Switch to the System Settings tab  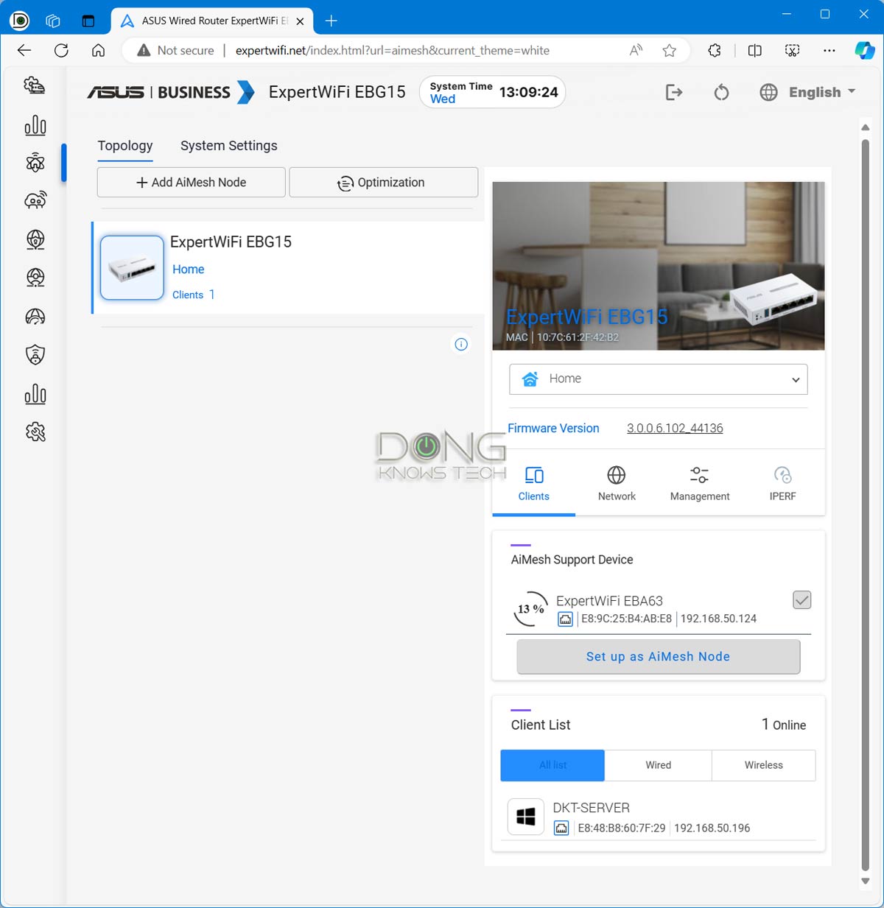pos(229,146)
